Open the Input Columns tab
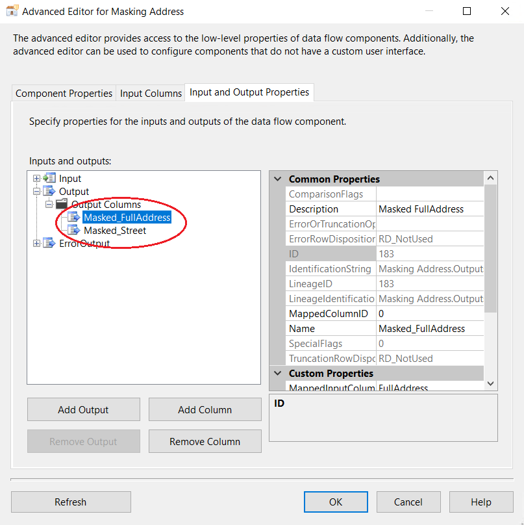 point(151,93)
